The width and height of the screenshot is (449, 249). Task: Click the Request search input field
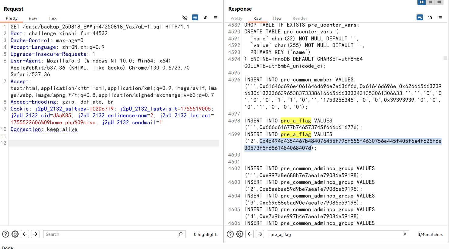click(x=111, y=234)
